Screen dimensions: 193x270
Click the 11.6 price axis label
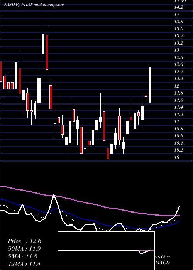[178, 100]
